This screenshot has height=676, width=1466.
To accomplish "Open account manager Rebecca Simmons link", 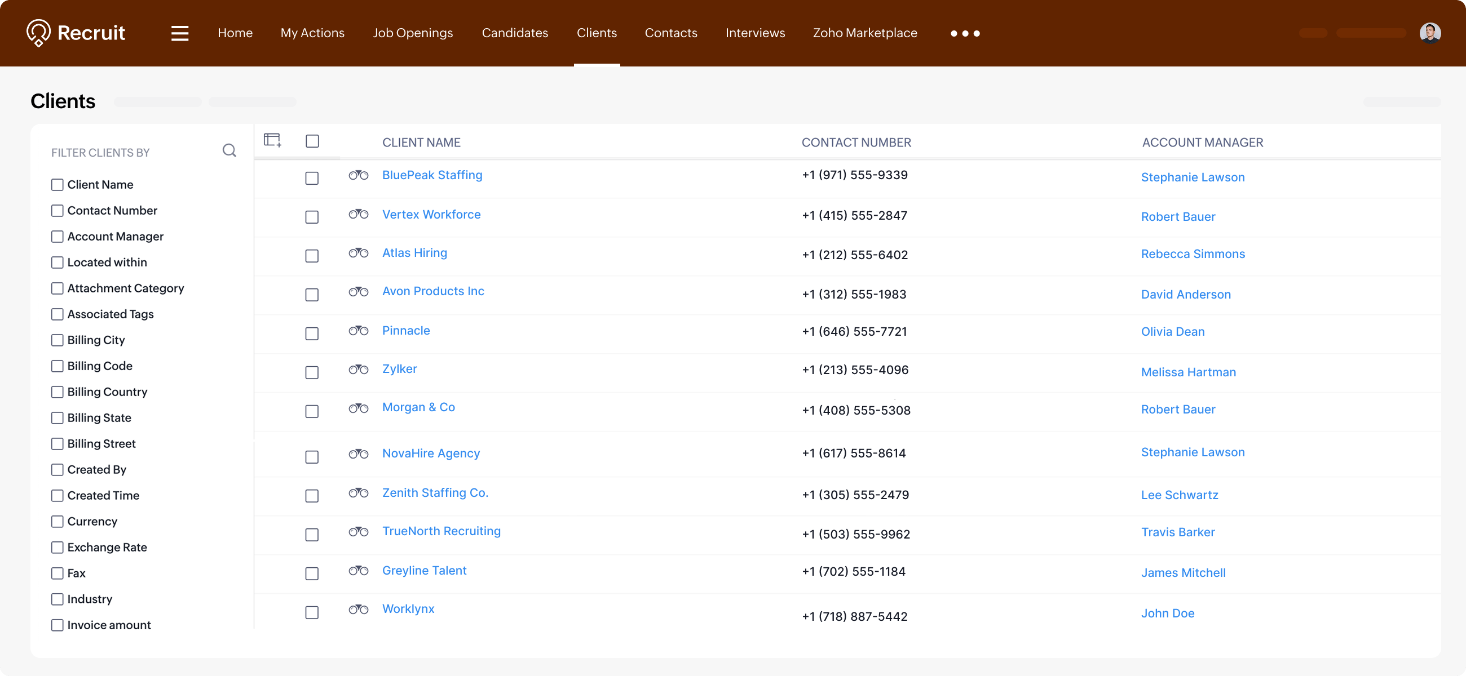I will (1193, 254).
